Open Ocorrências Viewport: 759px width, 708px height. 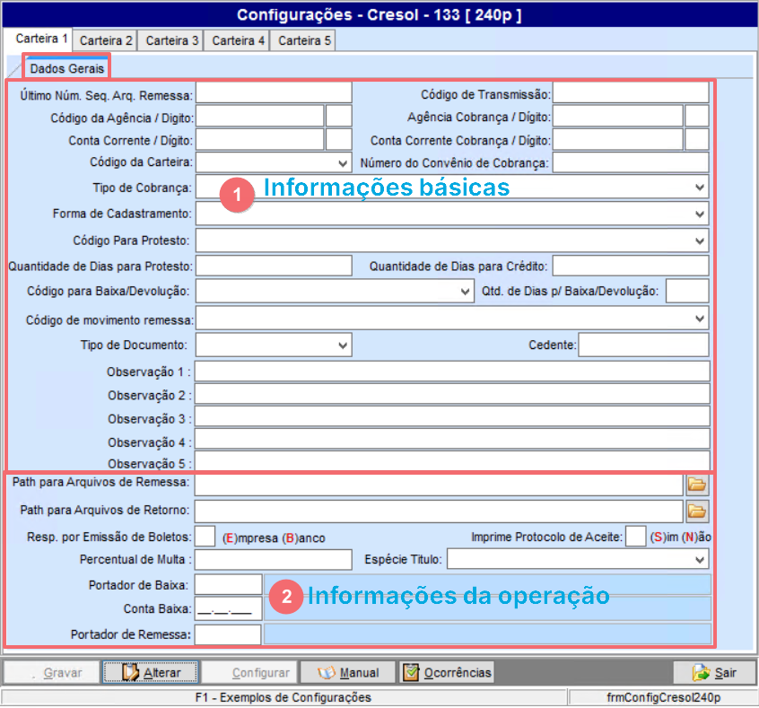(447, 672)
